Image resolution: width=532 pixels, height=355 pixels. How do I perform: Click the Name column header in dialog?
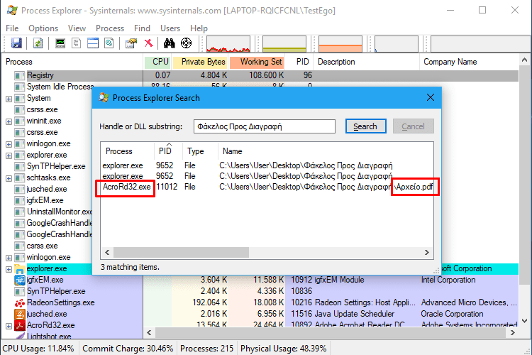(x=326, y=151)
